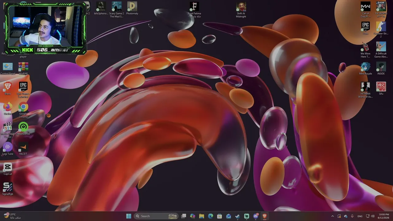Image resolution: width=393 pixels, height=221 pixels.
Task: Select the Call of Duty desktop icon
Action: click(365, 10)
